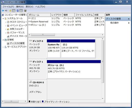This screenshot has width=132, height=108.
Task: Click the システム ツール tools icon
Action: 5,19
